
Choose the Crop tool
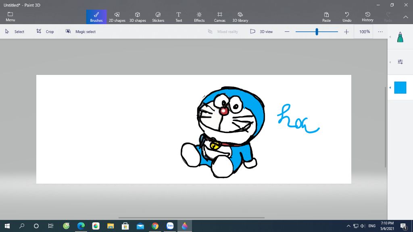[45, 31]
